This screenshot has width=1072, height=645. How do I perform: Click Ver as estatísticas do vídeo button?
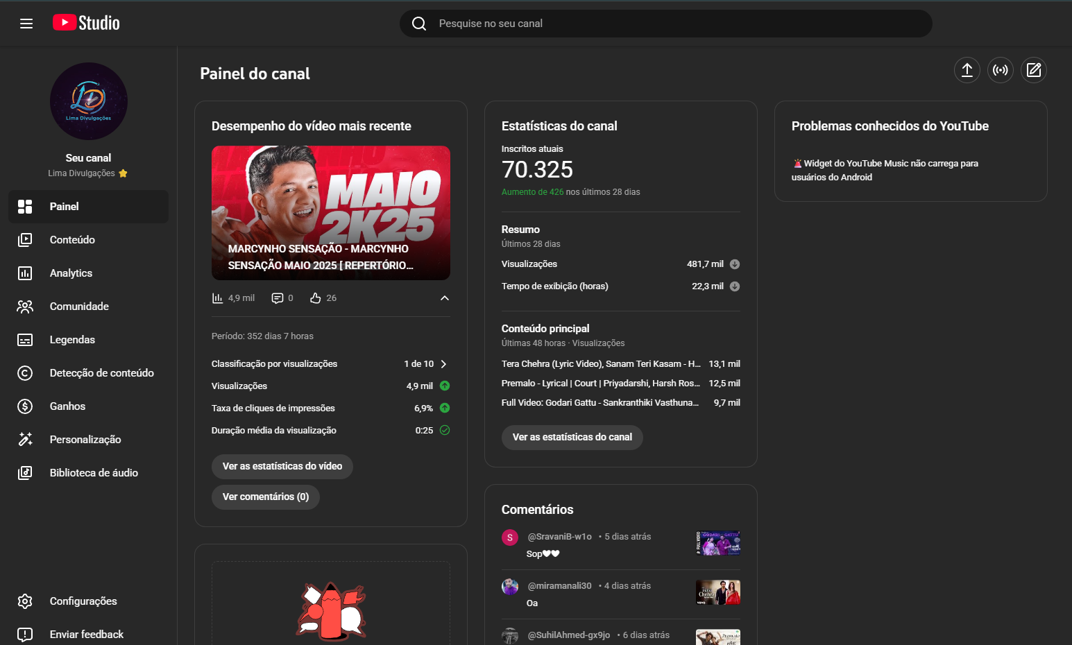pos(282,467)
